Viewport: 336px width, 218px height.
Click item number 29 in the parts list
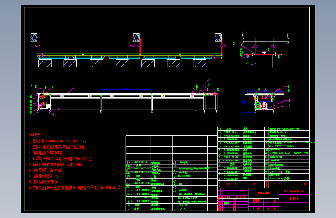click(x=128, y=163)
